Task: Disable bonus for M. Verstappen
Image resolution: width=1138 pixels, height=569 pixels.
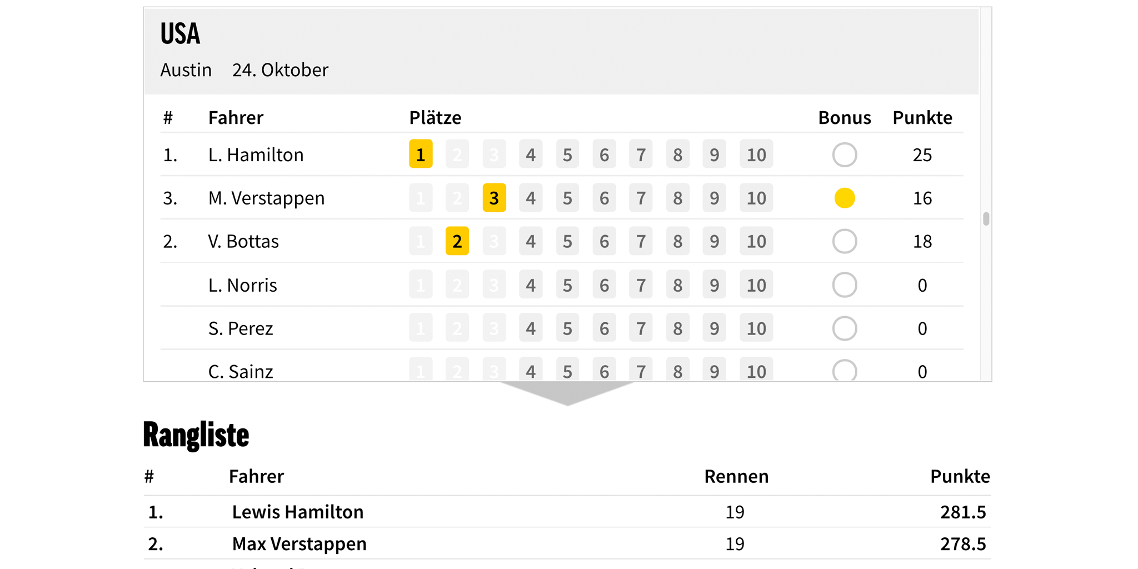Action: (845, 198)
